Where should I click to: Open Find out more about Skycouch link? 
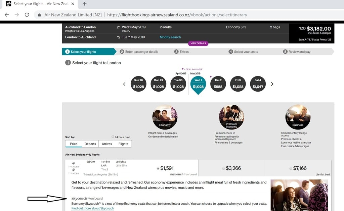(93, 208)
